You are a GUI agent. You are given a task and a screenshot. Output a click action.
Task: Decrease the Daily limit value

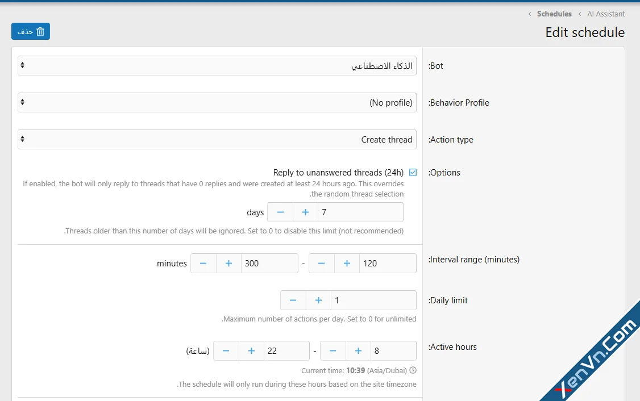coord(293,300)
